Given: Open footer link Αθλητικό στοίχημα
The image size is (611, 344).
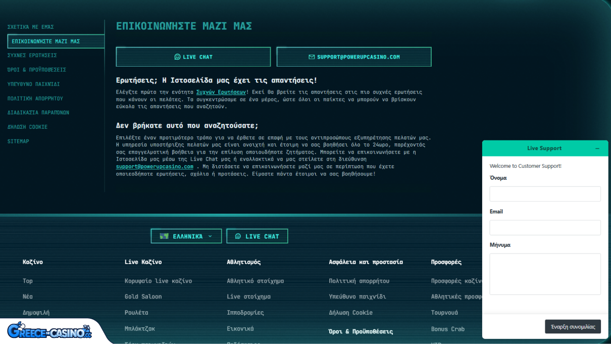Looking at the screenshot, I should pos(256,281).
